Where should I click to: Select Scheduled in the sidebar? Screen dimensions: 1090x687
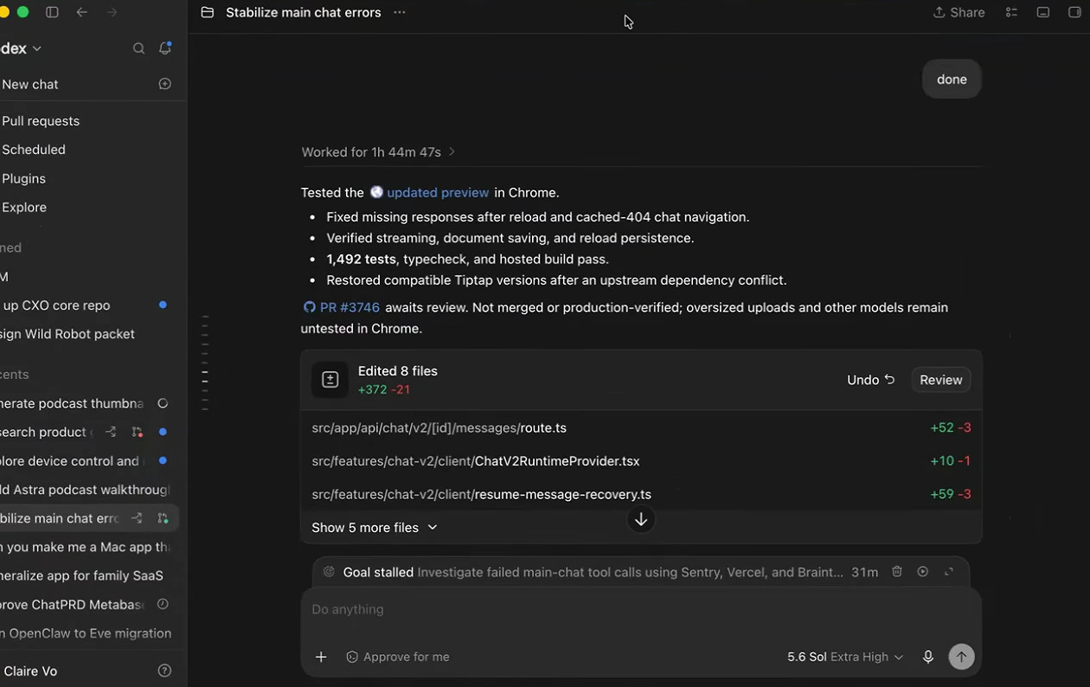click(x=34, y=150)
